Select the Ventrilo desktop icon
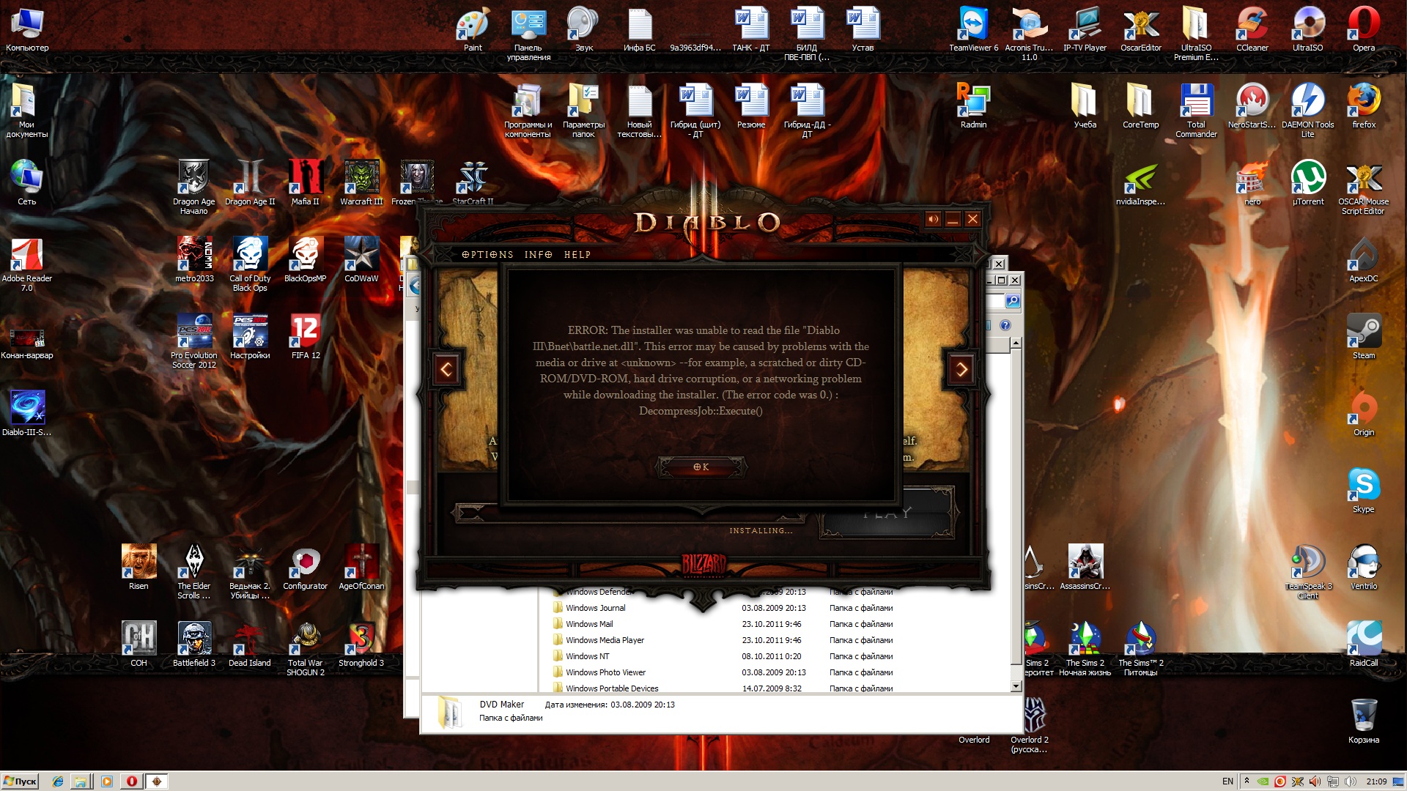The image size is (1407, 791). [x=1364, y=568]
